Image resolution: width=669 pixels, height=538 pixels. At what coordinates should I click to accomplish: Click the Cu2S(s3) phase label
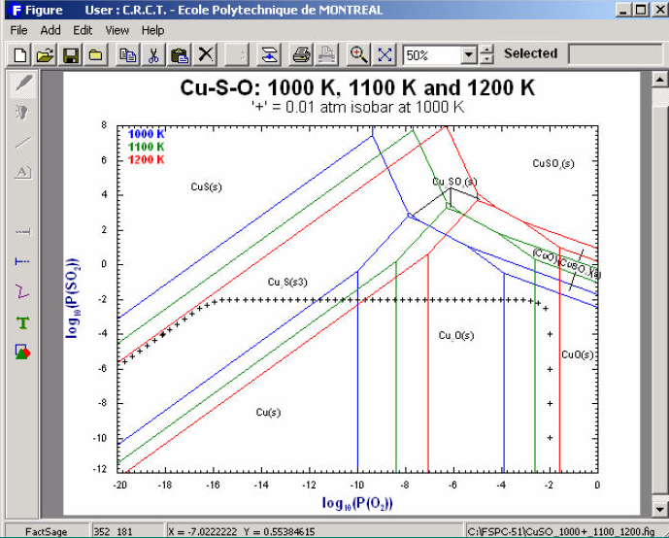click(x=287, y=283)
